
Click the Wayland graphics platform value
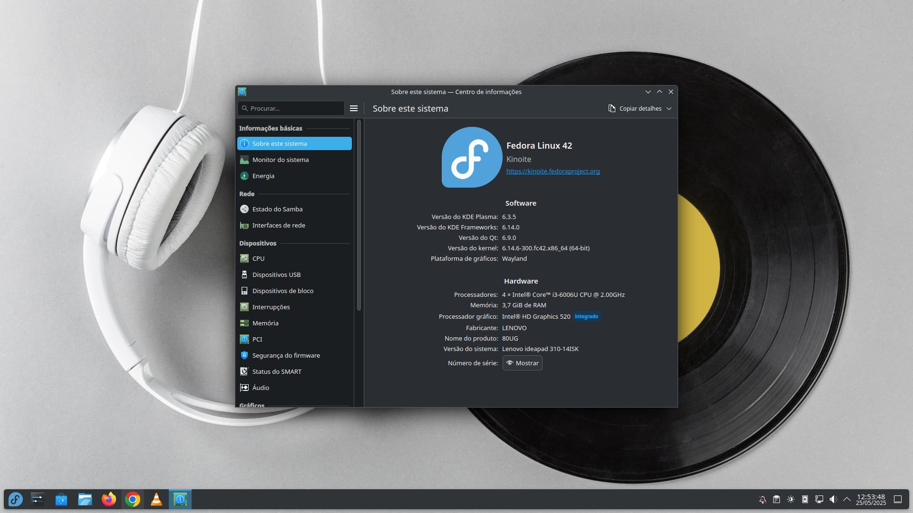[515, 258]
